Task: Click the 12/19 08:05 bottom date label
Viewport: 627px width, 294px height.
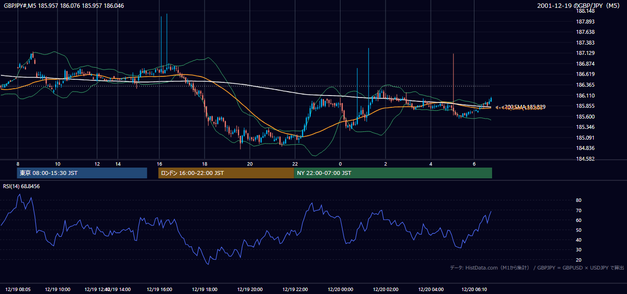Action: coord(18,289)
